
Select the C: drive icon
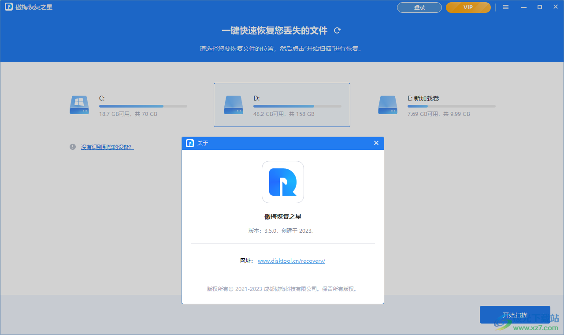79,105
